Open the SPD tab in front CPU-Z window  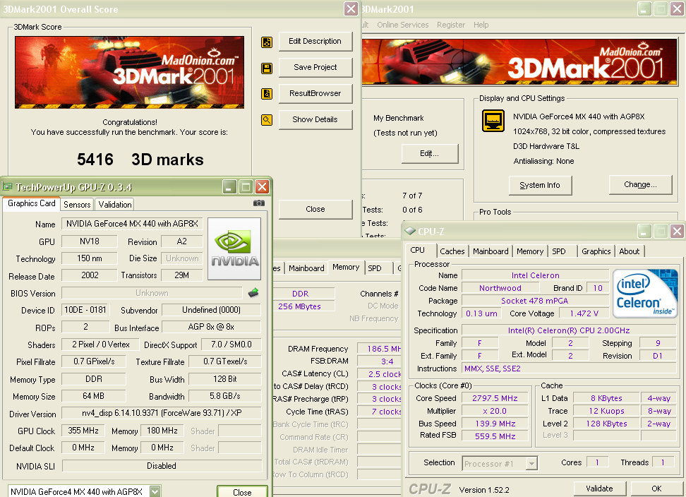(559, 251)
